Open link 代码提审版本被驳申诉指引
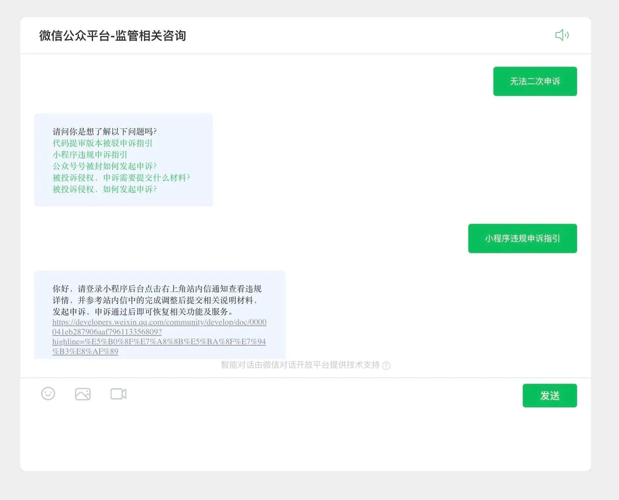 click(102, 143)
